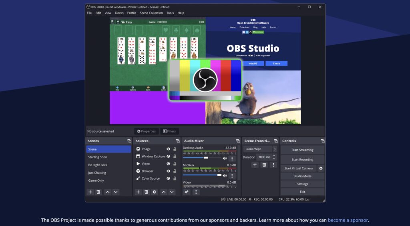The image size is (410, 226).
Task: Mute Desktop Audio via its speaker icon
Action: 225,159
